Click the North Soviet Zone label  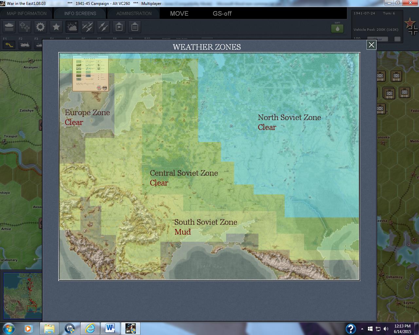(289, 117)
